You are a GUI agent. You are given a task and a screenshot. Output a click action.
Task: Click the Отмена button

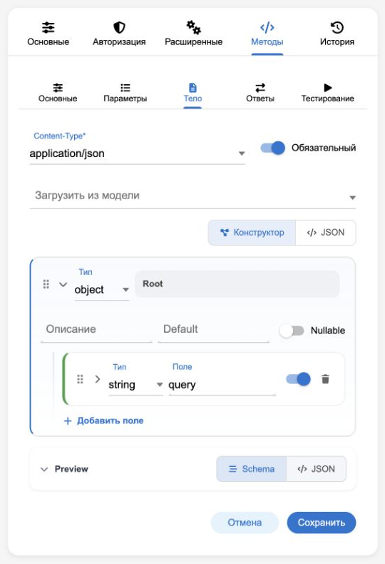pos(245,523)
